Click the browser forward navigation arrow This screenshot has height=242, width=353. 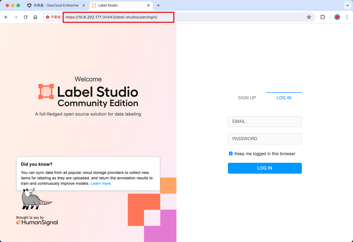pos(16,17)
